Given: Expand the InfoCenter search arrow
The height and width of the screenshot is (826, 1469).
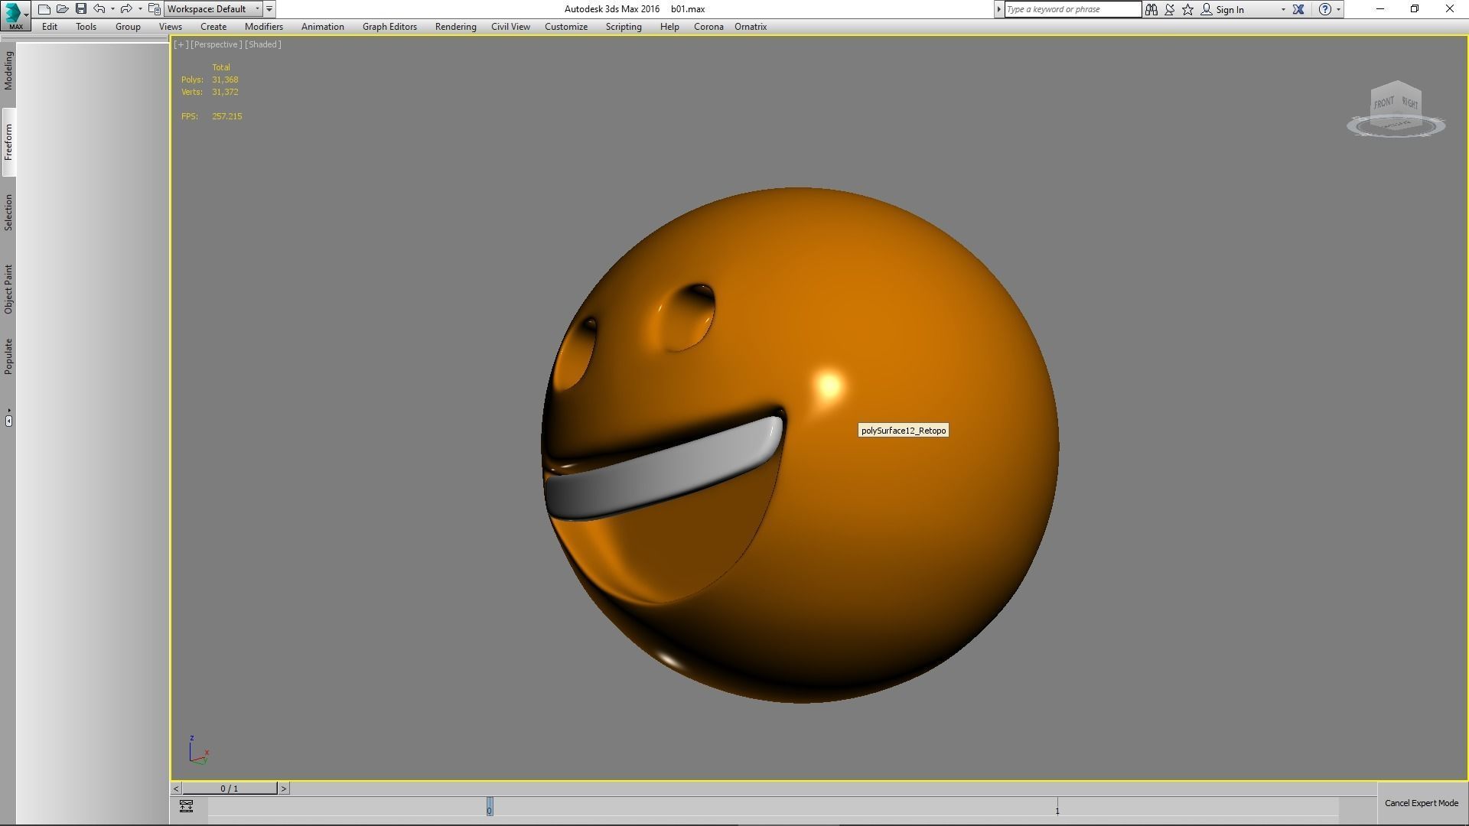Looking at the screenshot, I should pyautogui.click(x=998, y=9).
